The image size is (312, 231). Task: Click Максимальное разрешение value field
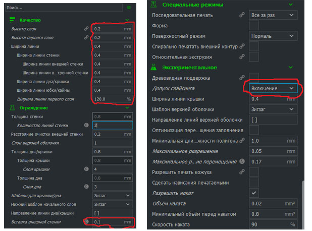click(x=273, y=151)
